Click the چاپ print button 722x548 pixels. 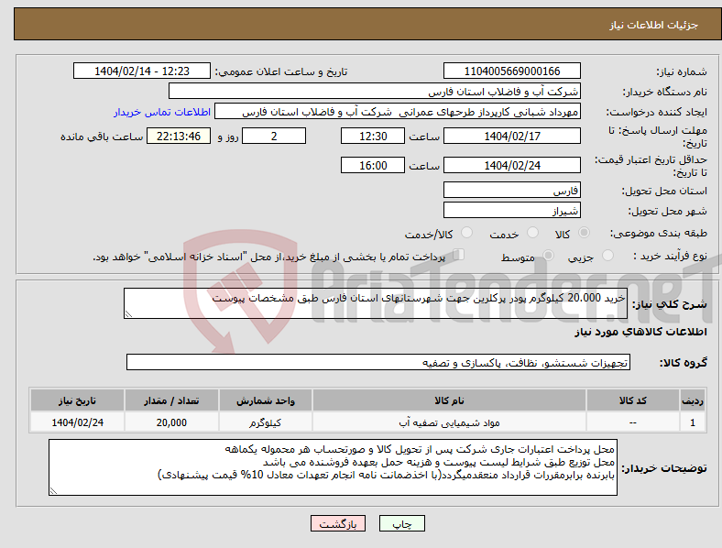pos(402,523)
